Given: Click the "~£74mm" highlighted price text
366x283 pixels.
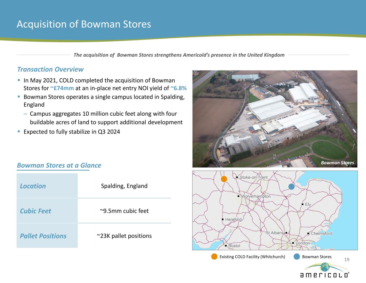Looking at the screenshot, I should coord(62,88).
